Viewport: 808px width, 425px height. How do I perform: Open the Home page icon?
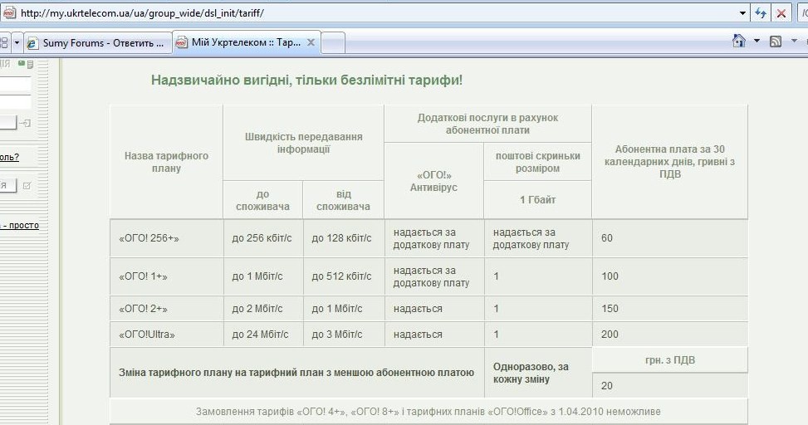point(739,41)
